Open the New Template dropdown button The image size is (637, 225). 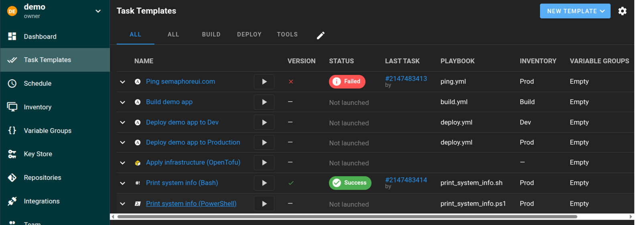tap(575, 11)
